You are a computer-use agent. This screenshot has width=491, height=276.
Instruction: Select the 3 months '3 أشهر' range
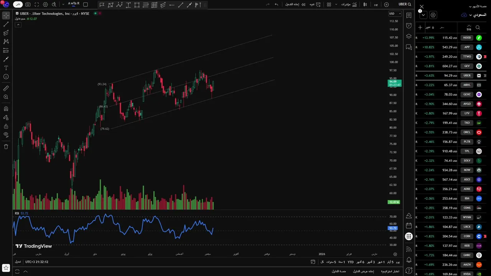[x=371, y=262]
